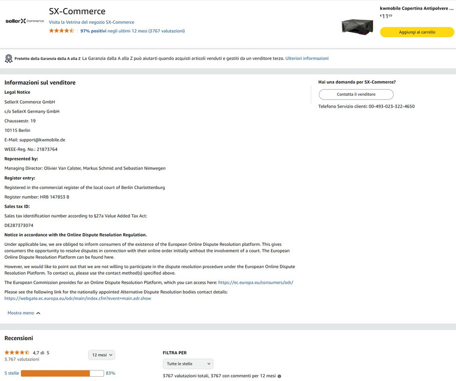Click Ulteriori informazioni link
The image size is (456, 381).
click(307, 58)
